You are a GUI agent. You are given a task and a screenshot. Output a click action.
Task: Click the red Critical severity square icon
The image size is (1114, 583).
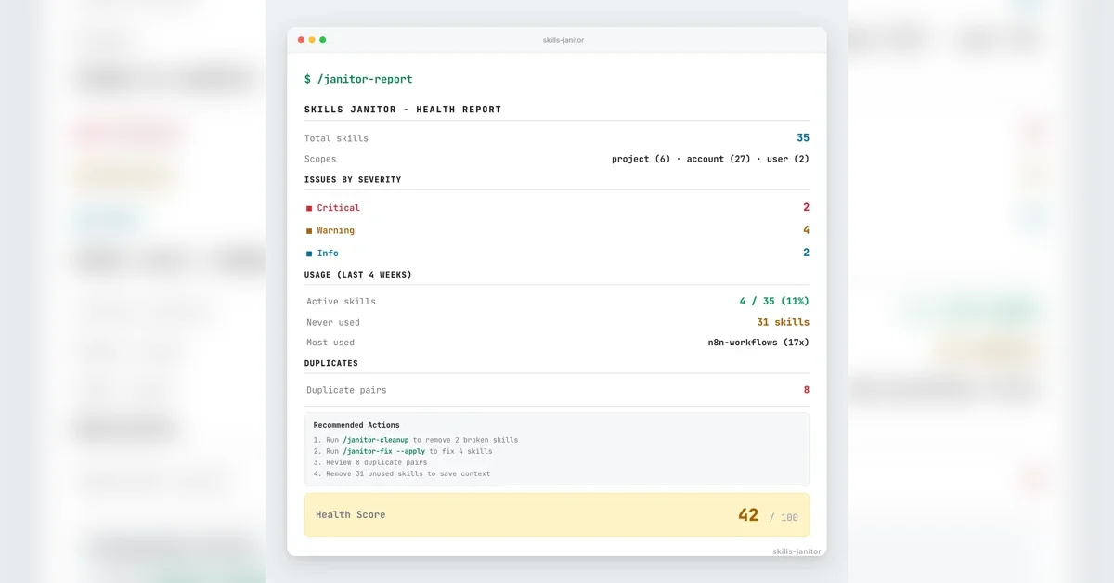309,209
